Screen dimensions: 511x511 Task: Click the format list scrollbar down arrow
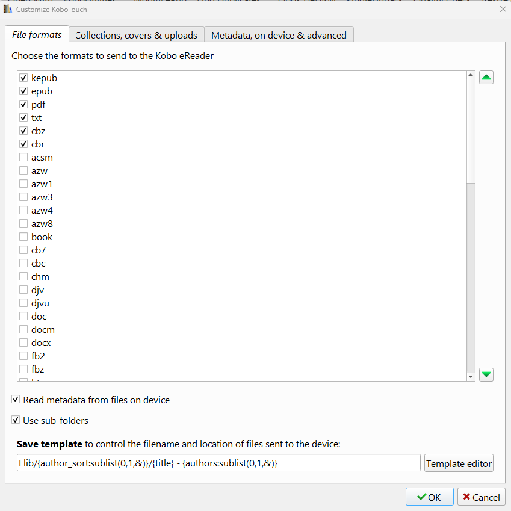tap(471, 377)
